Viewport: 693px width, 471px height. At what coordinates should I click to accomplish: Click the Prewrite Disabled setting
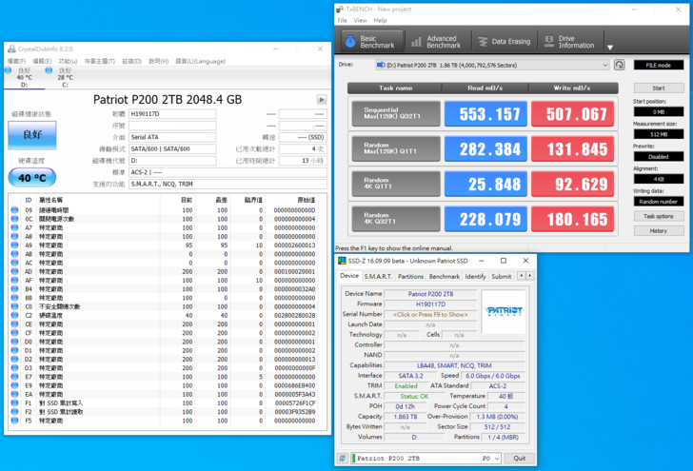[x=658, y=157]
